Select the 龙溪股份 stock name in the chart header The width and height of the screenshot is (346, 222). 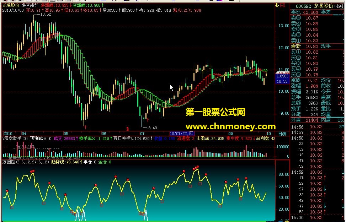pos(11,5)
